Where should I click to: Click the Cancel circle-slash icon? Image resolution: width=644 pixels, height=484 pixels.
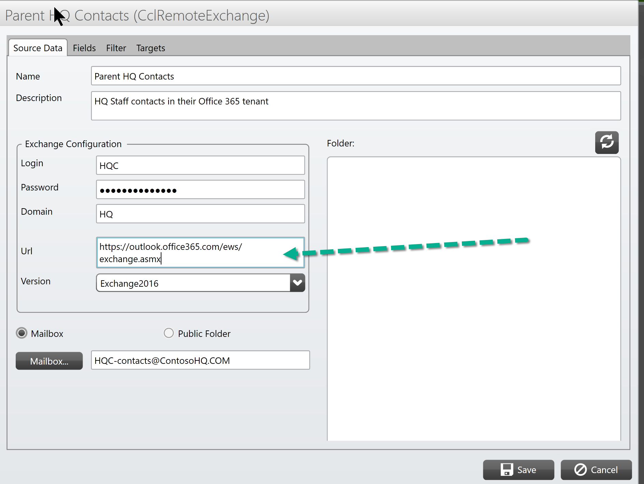pos(580,470)
